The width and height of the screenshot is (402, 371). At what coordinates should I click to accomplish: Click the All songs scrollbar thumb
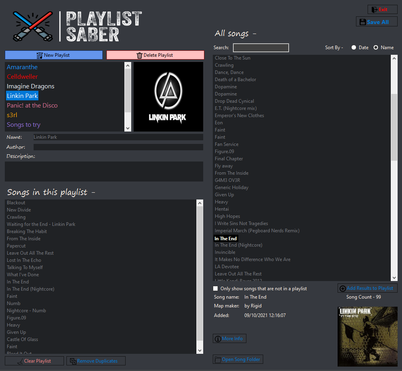point(394,128)
